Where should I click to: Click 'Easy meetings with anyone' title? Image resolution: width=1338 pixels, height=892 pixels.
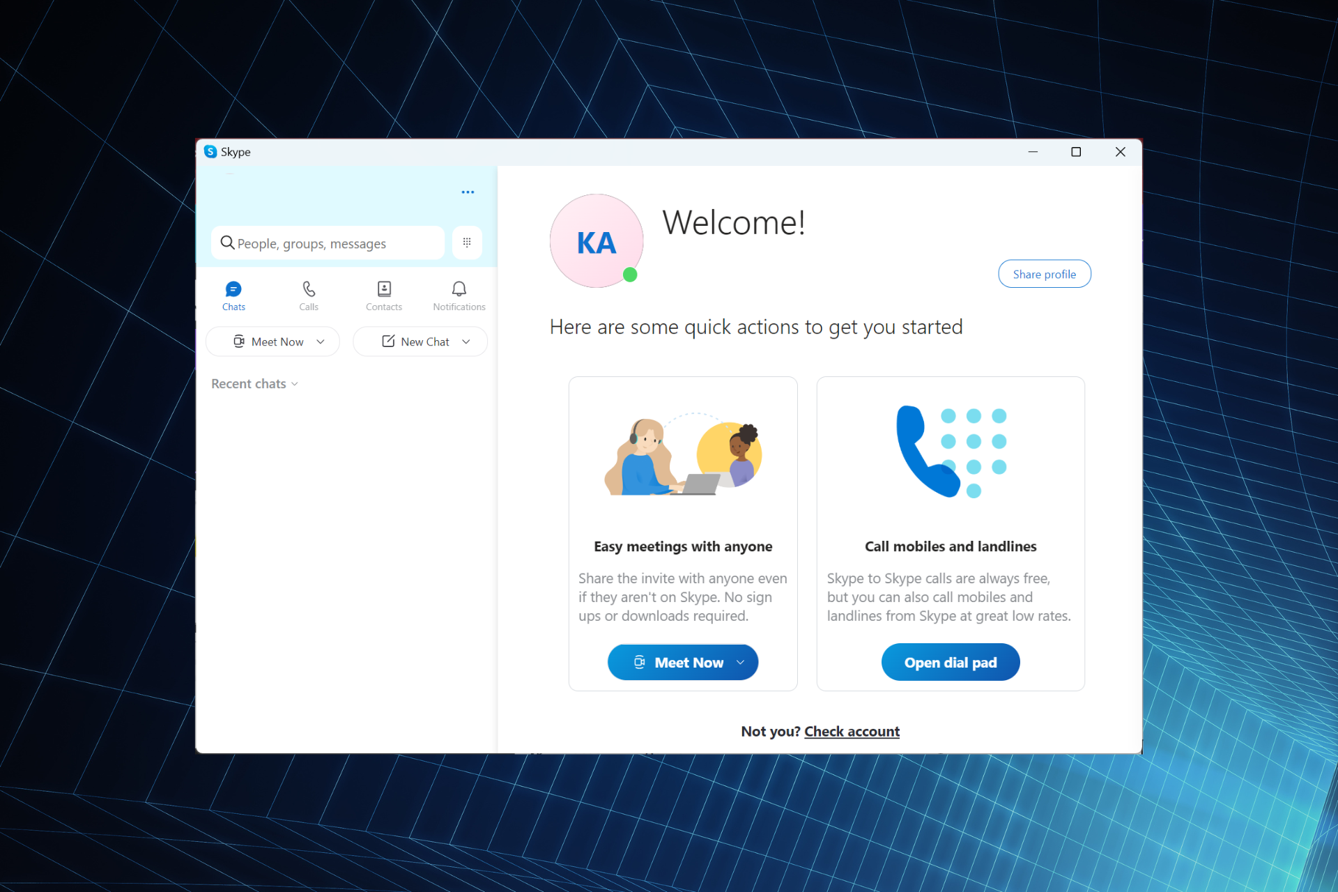point(683,546)
